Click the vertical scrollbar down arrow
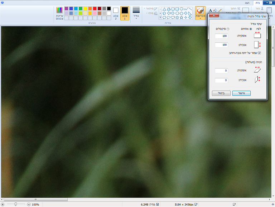The image size is (275, 207). 273,196
